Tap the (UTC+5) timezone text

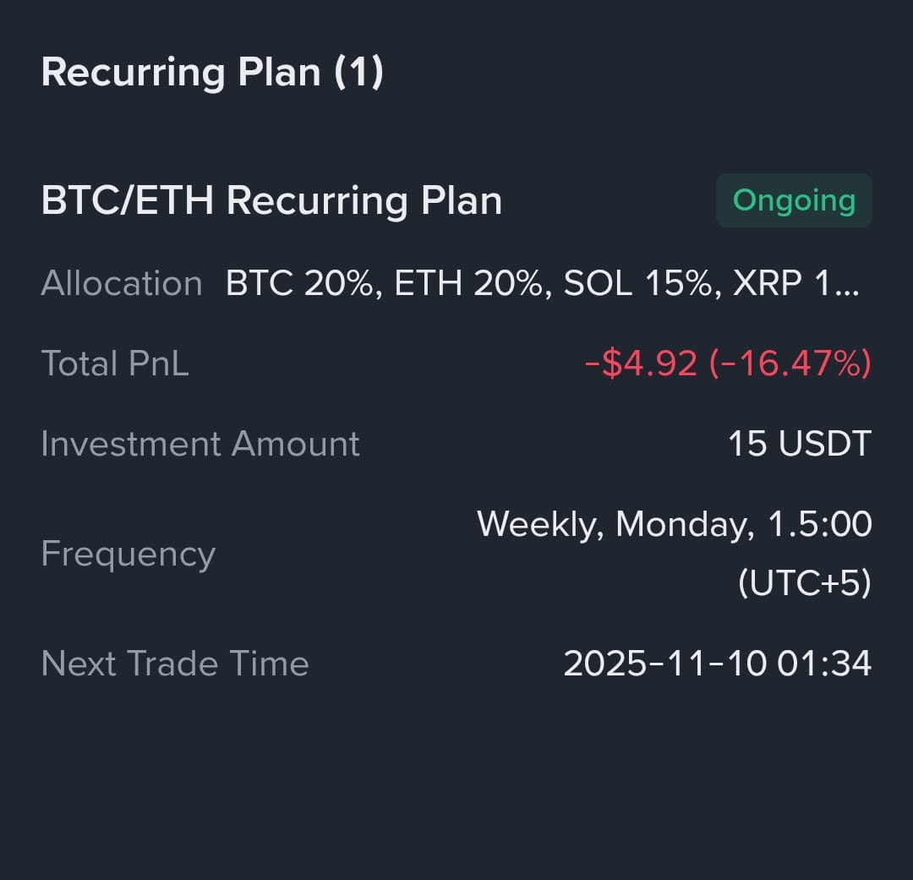click(804, 583)
